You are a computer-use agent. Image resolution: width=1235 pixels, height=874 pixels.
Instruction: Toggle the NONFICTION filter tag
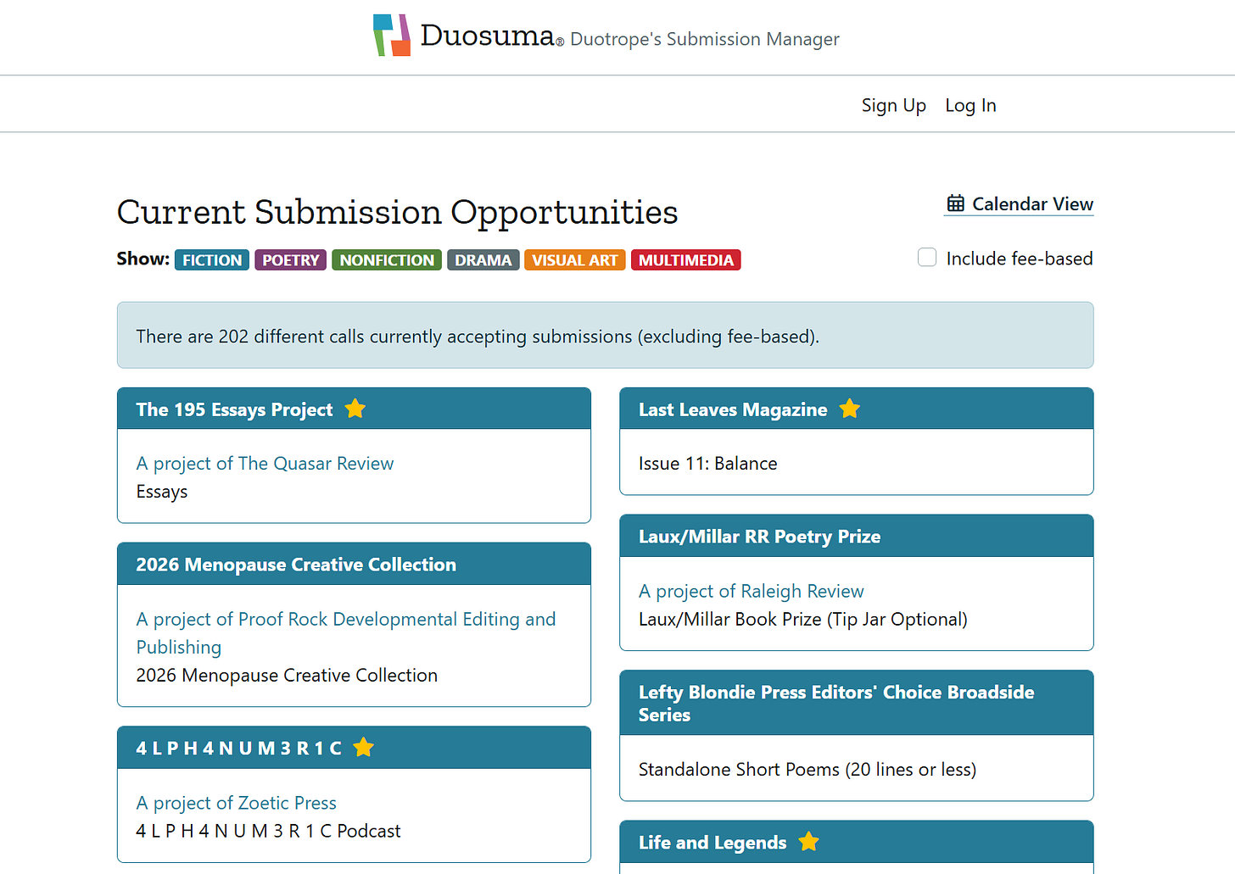[387, 259]
